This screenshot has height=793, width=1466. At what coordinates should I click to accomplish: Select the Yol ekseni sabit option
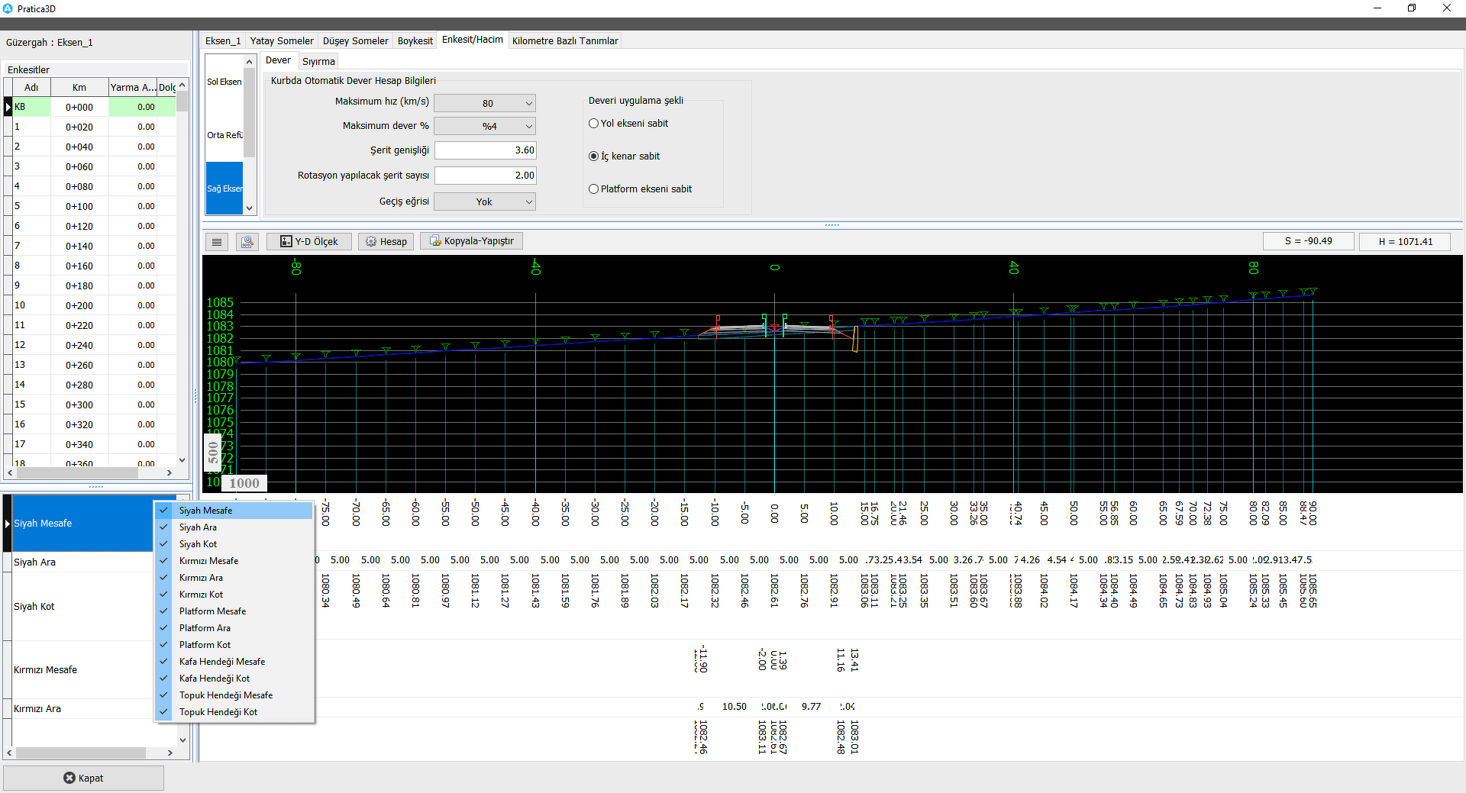(x=593, y=124)
